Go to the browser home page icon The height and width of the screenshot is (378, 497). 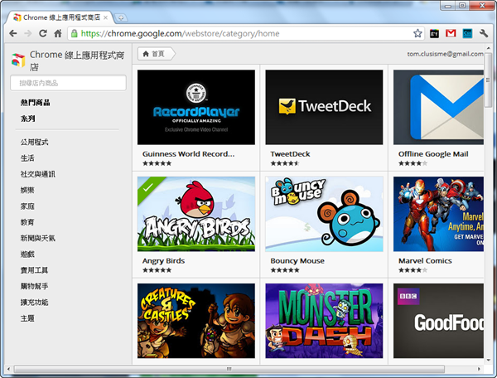click(x=58, y=34)
